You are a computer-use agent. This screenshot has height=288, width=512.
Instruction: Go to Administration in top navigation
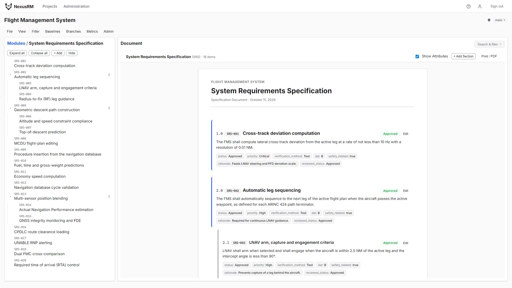pos(76,6)
